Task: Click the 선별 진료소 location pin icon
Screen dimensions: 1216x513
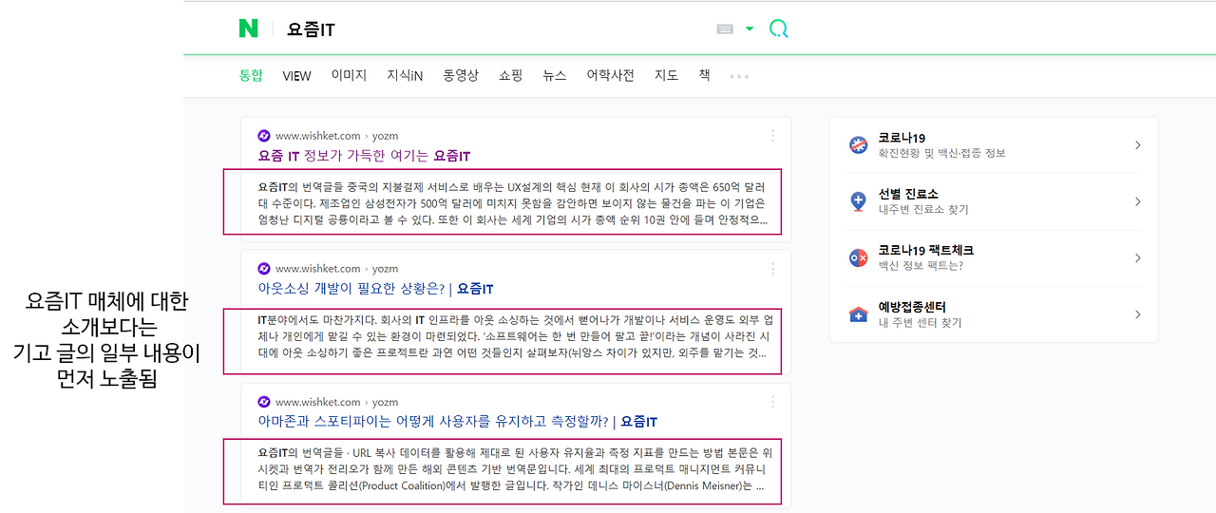Action: 859,201
